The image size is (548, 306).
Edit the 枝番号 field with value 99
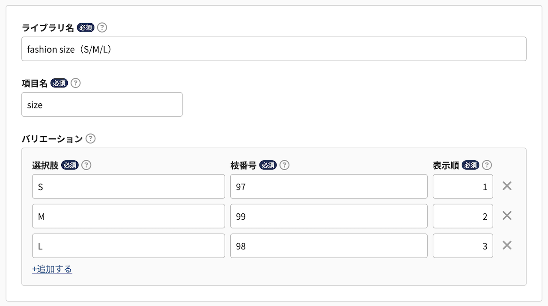click(329, 216)
